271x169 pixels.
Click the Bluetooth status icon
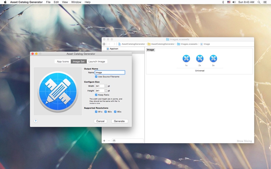(223, 2)
